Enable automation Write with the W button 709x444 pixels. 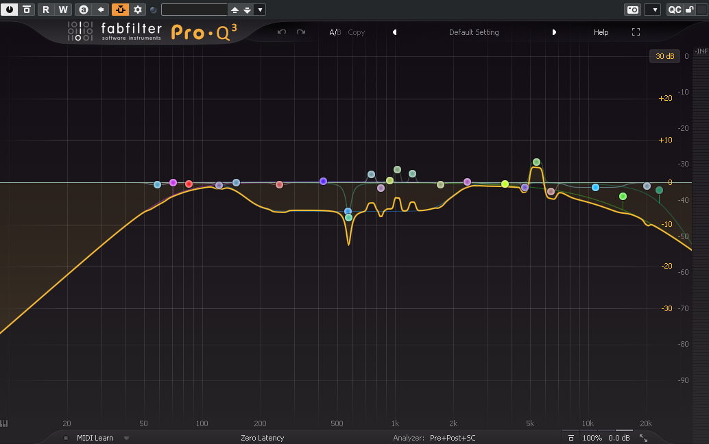pyautogui.click(x=63, y=10)
